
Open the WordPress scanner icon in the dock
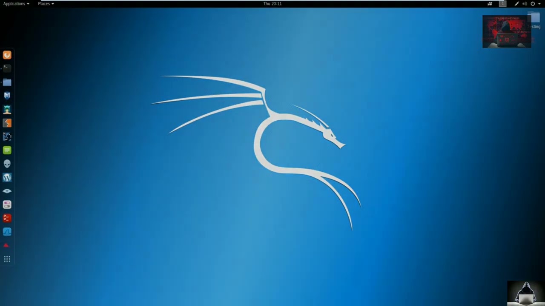tap(7, 177)
